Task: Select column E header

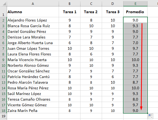Action: [135, 4]
